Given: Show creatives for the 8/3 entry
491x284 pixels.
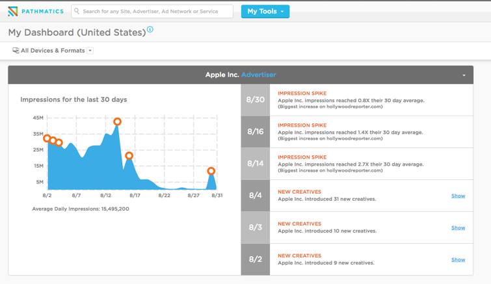Looking at the screenshot, I should [458, 227].
